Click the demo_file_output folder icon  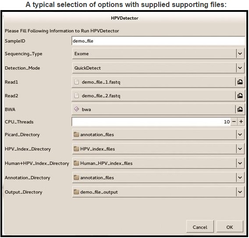tap(76, 192)
